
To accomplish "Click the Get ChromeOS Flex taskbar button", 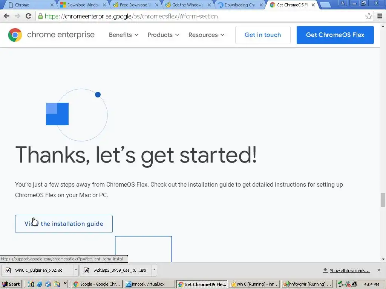I will click(202, 284).
